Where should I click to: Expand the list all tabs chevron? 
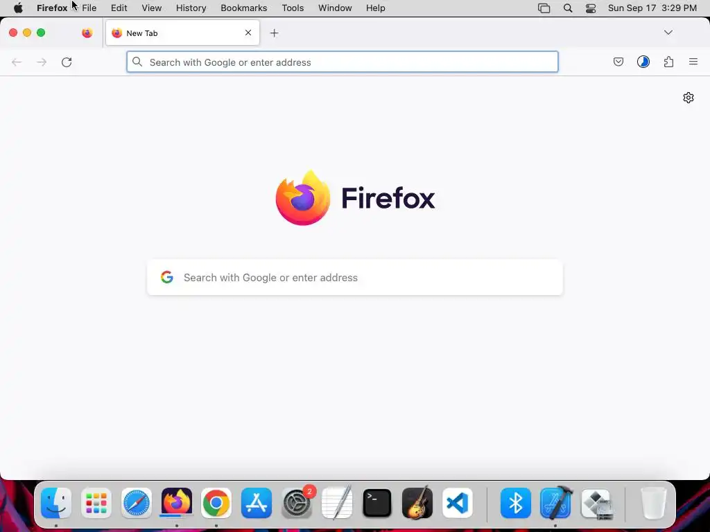(668, 33)
